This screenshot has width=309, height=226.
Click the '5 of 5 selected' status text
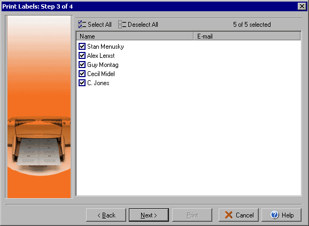252,25
